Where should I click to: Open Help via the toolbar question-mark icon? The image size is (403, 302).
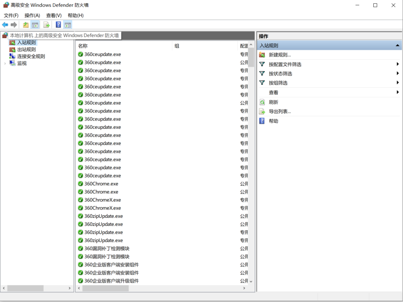(58, 25)
